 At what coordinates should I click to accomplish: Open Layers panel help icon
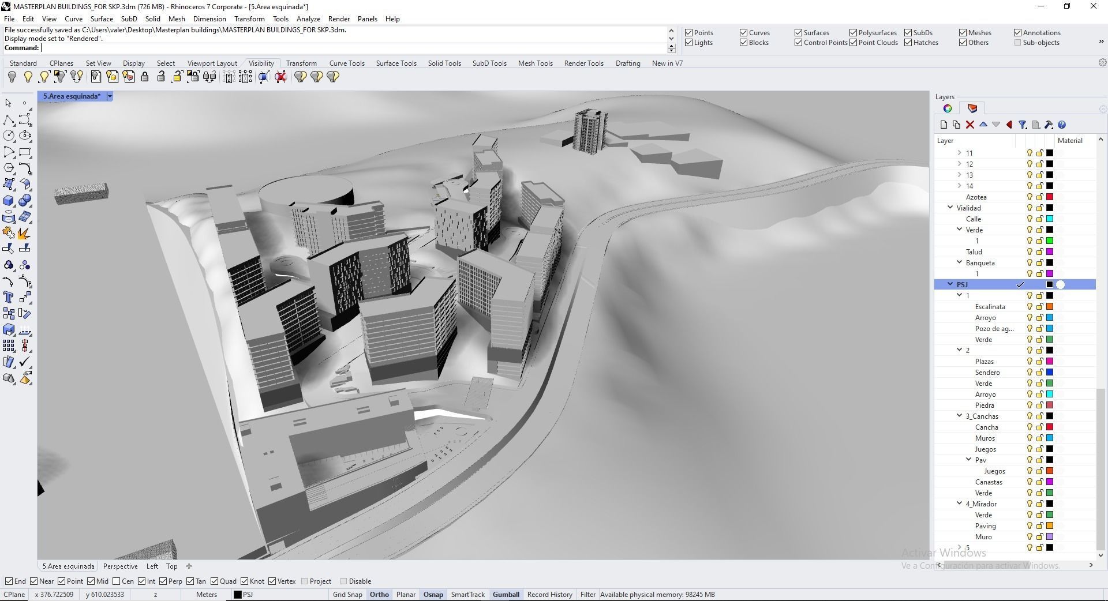[1062, 125]
